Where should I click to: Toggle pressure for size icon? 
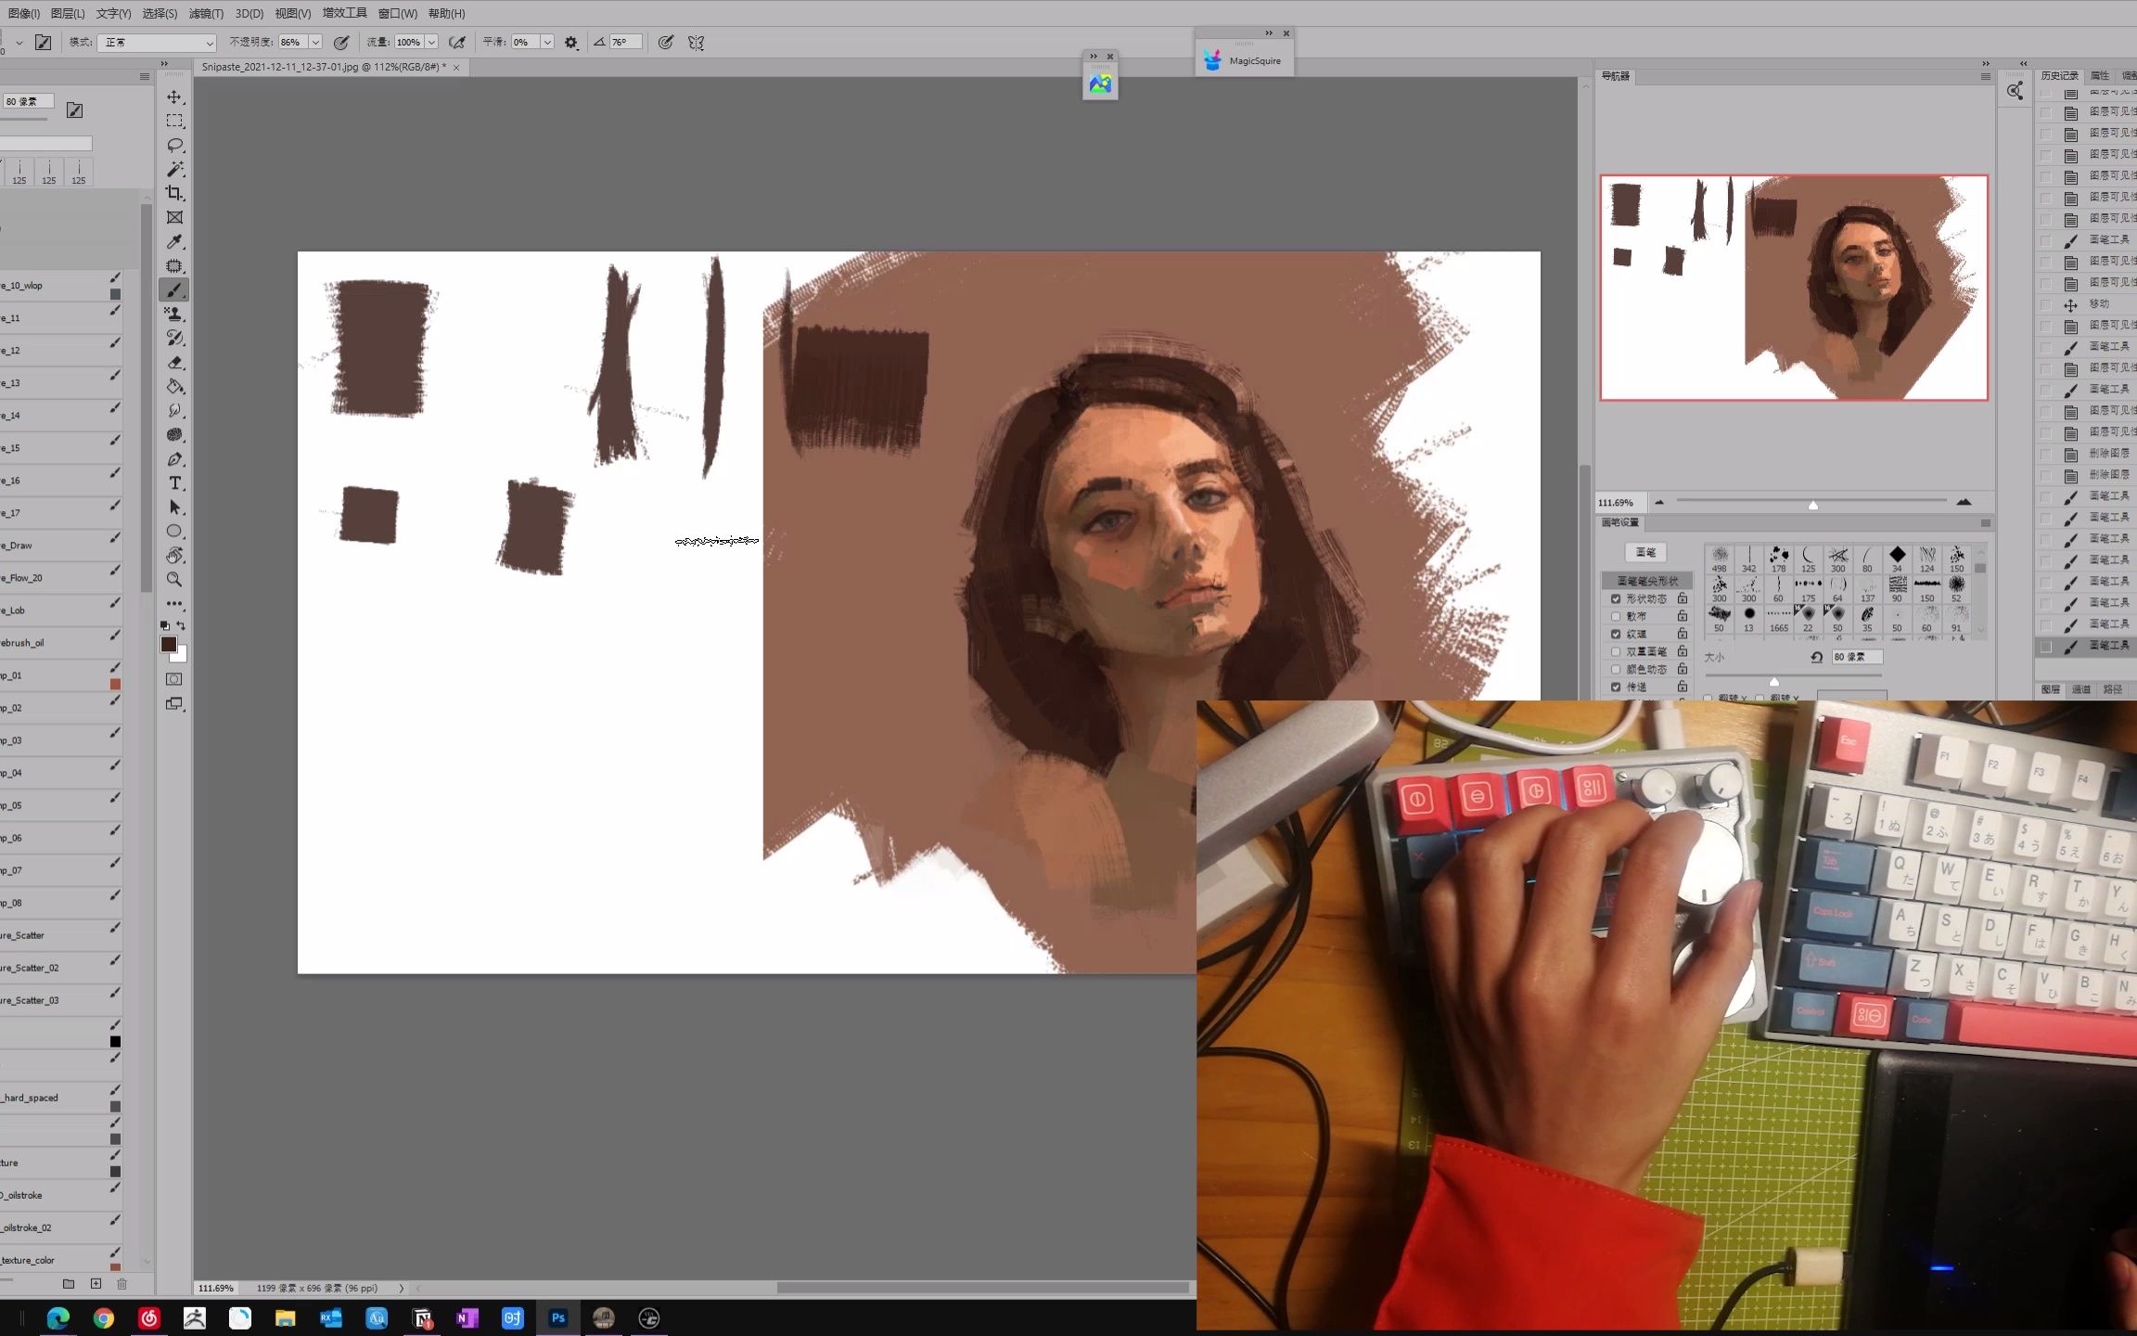[666, 43]
